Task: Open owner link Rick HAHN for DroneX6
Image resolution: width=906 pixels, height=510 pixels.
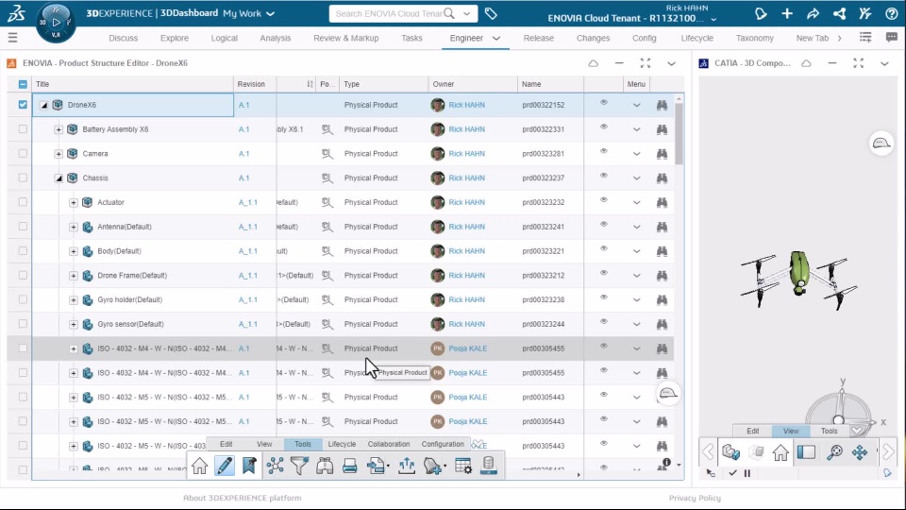Action: [x=467, y=105]
